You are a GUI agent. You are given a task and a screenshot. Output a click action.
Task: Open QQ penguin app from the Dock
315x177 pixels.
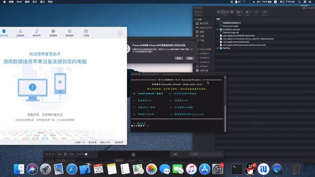pyautogui.click(x=251, y=169)
